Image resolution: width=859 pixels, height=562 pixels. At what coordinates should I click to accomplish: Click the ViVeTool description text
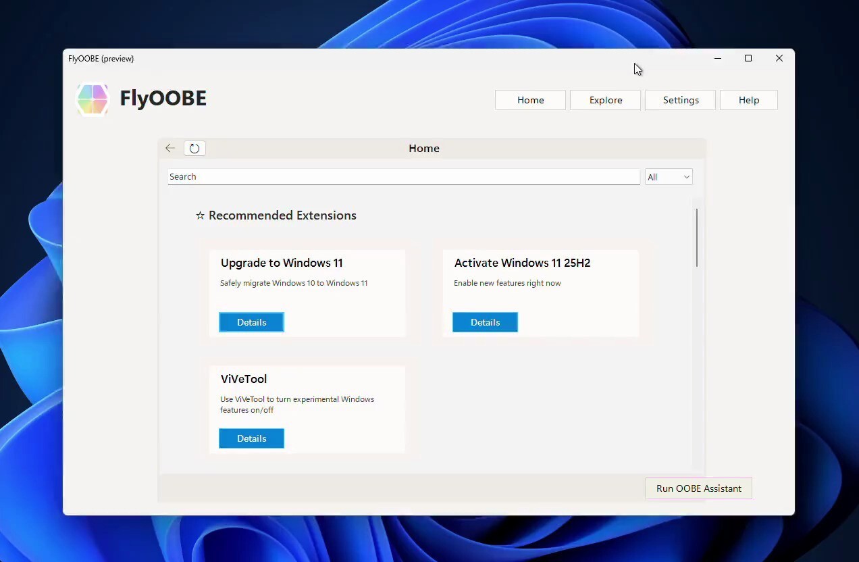point(297,405)
